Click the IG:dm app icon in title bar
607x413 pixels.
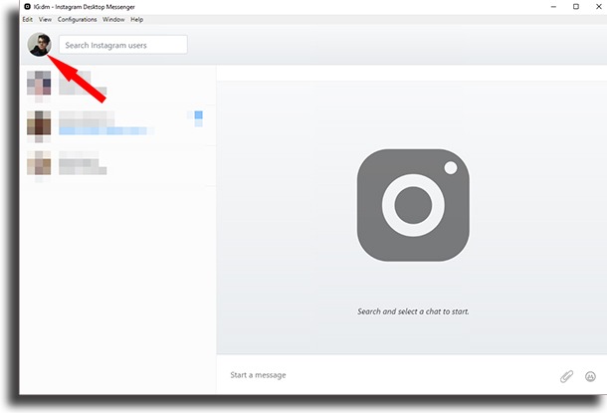[x=28, y=7]
